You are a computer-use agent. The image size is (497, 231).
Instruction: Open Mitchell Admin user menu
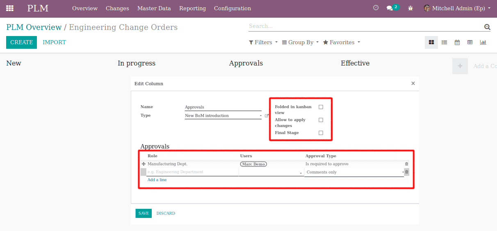tap(457, 8)
